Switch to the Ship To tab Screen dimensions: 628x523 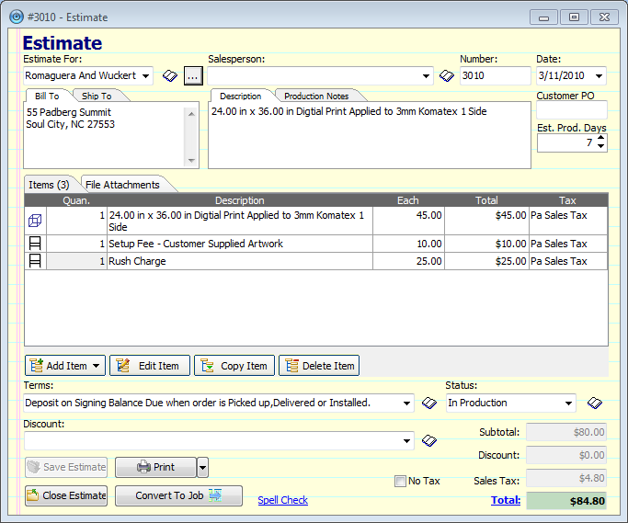tap(97, 96)
